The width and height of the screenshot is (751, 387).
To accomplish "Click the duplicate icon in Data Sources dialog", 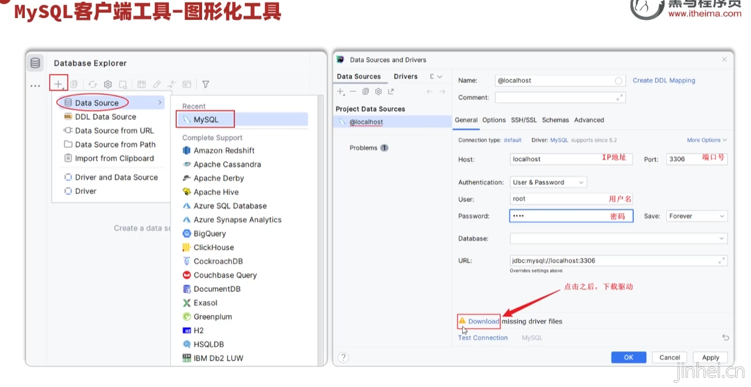I will (366, 91).
